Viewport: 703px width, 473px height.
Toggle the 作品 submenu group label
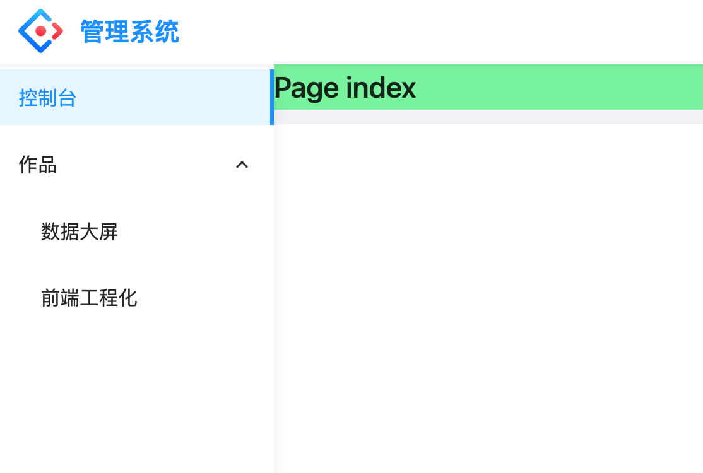coord(38,165)
